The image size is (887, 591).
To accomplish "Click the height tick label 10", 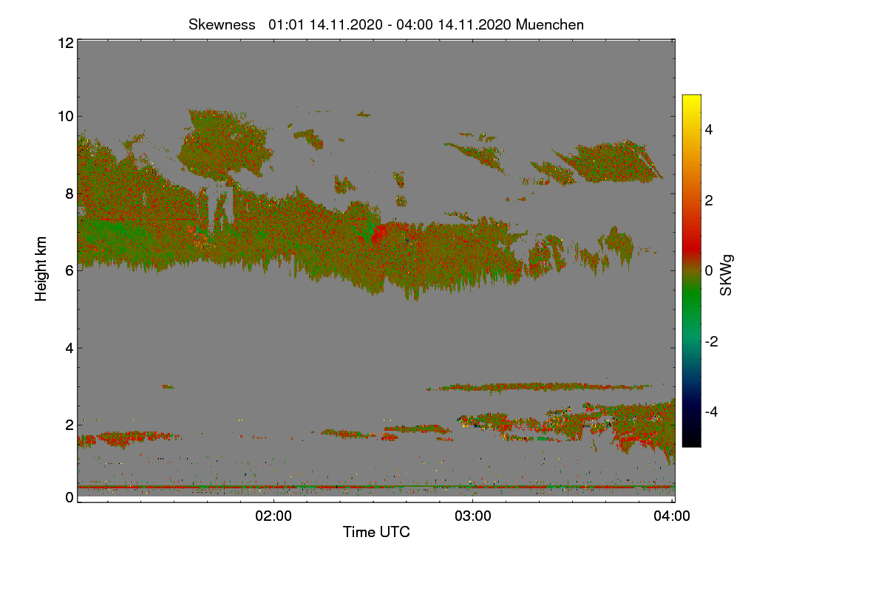I will point(65,116).
